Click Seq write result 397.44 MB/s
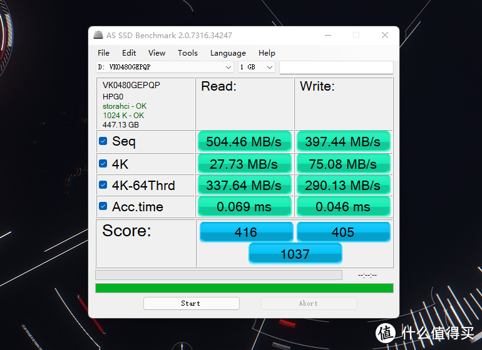This screenshot has width=482, height=350. (344, 141)
